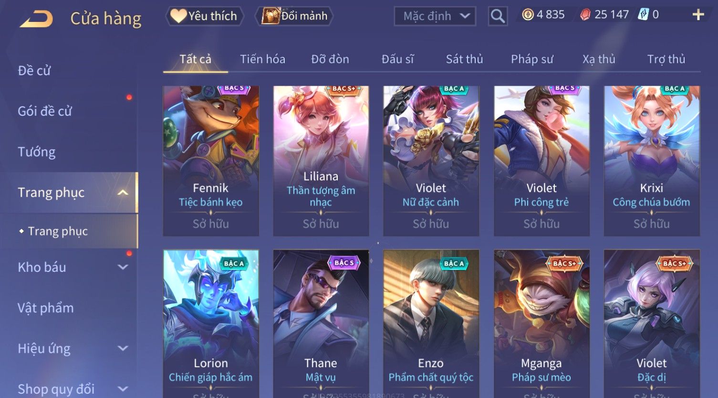Screen dimensions: 718x398
Task: Open the Mặc định sort dropdown
Action: pyautogui.click(x=435, y=16)
